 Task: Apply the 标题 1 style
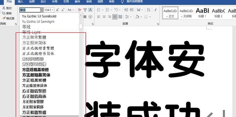coord(202,13)
